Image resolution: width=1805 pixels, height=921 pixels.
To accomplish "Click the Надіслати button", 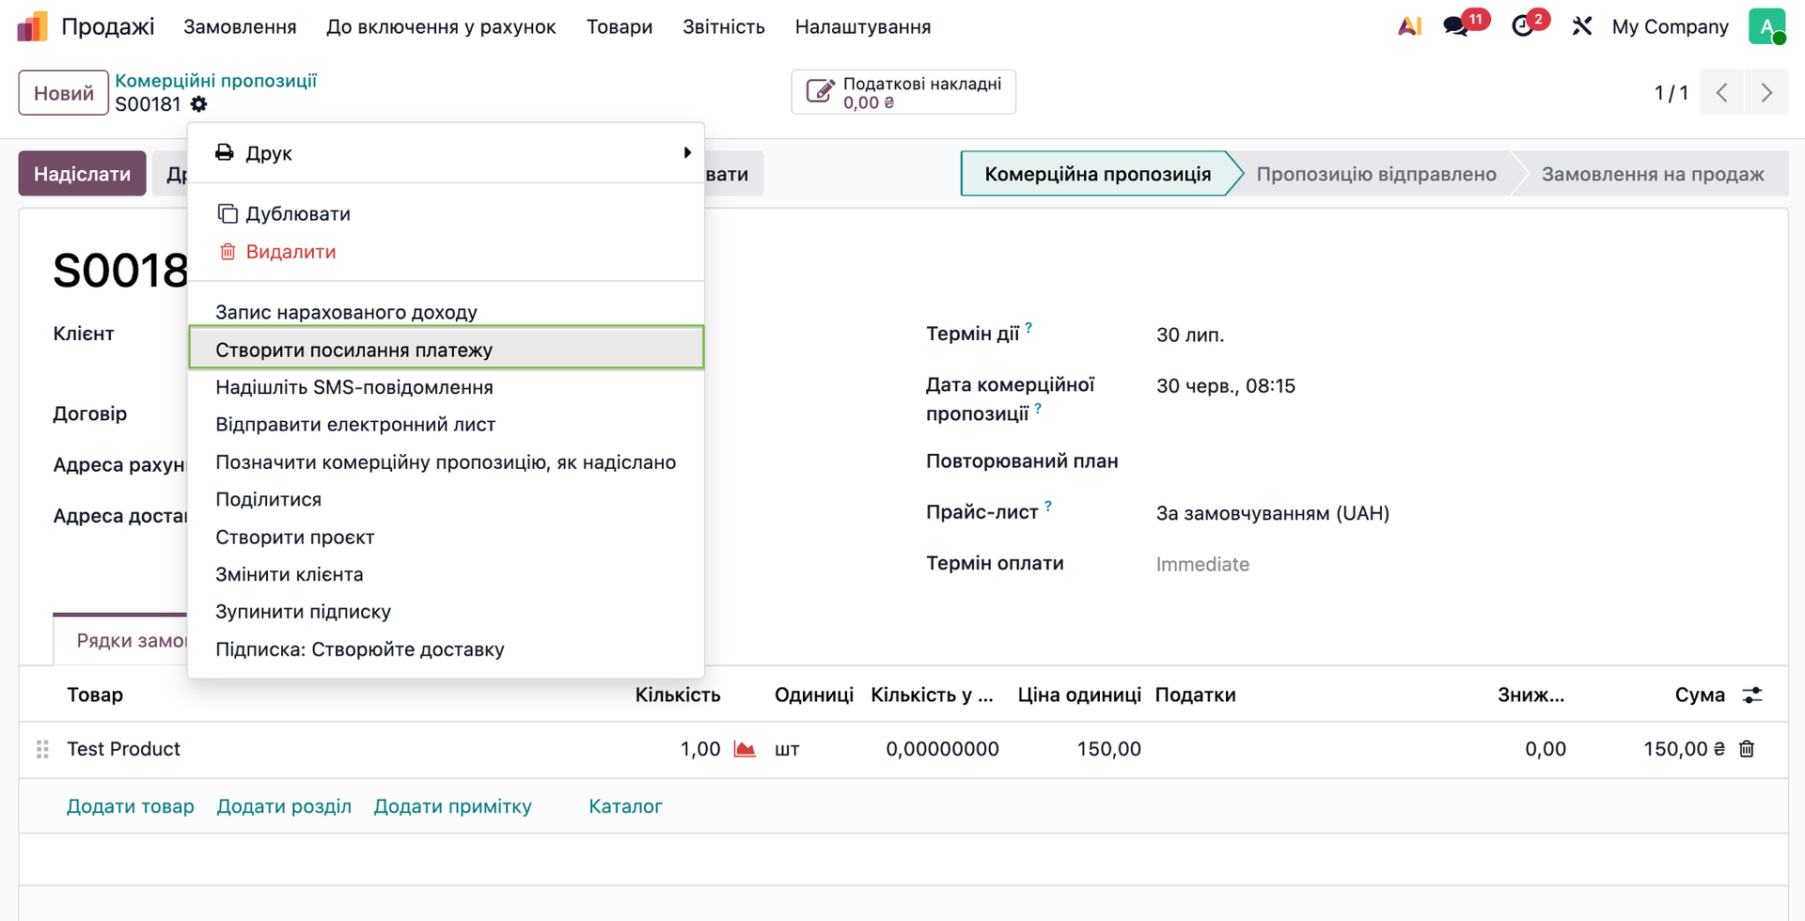I will coord(83,174).
